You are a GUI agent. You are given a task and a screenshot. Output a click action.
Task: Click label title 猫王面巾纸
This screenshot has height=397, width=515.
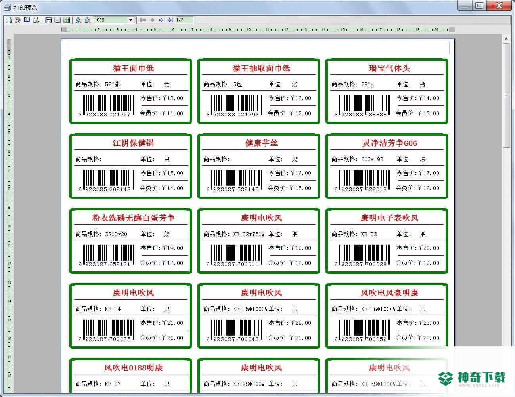133,68
